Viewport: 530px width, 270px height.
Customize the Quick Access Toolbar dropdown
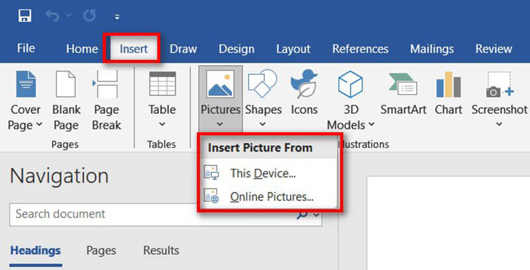click(x=117, y=15)
